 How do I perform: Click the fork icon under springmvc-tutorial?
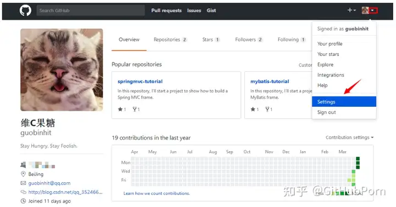(x=135, y=109)
